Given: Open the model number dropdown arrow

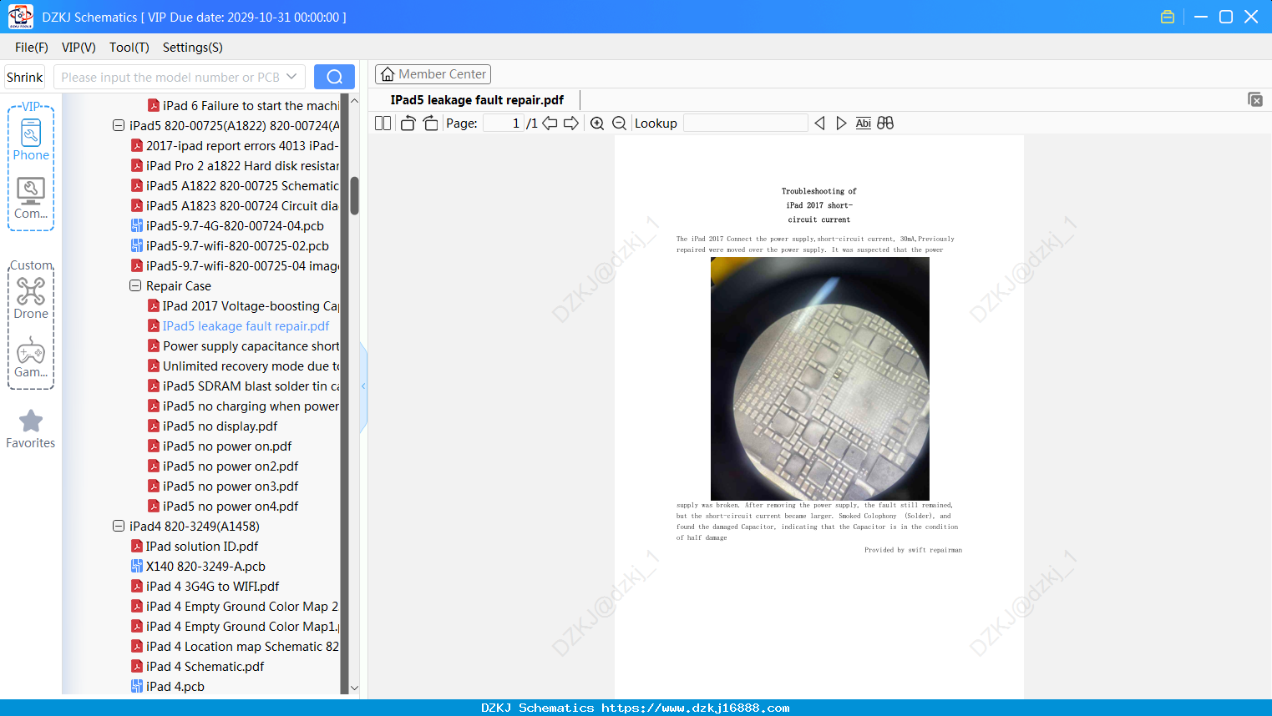Looking at the screenshot, I should [291, 77].
